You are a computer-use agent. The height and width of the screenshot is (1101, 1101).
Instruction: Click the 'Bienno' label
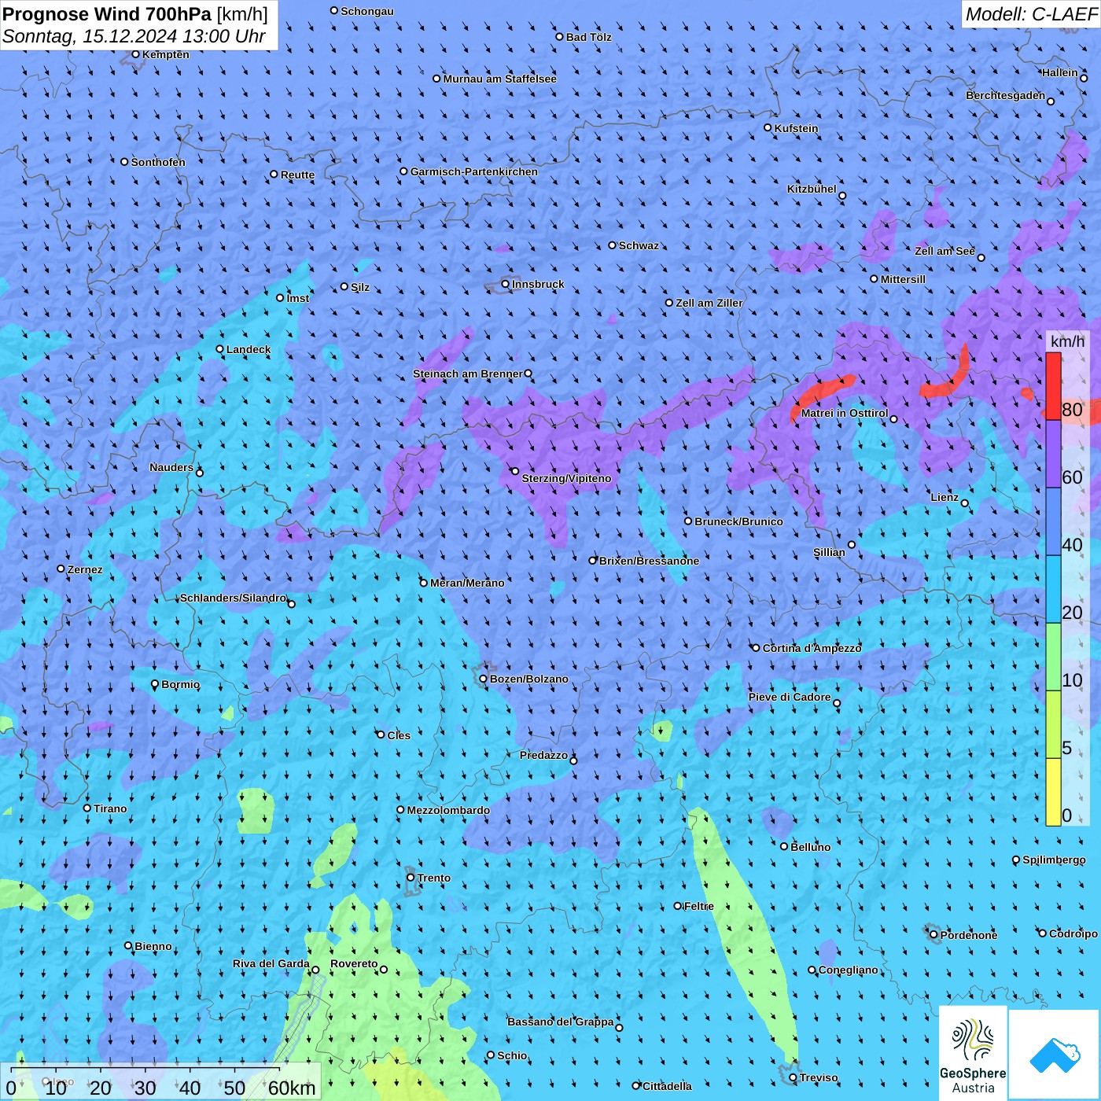pos(153,946)
